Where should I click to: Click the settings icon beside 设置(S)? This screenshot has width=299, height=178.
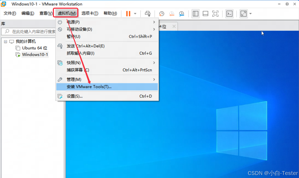60,96
